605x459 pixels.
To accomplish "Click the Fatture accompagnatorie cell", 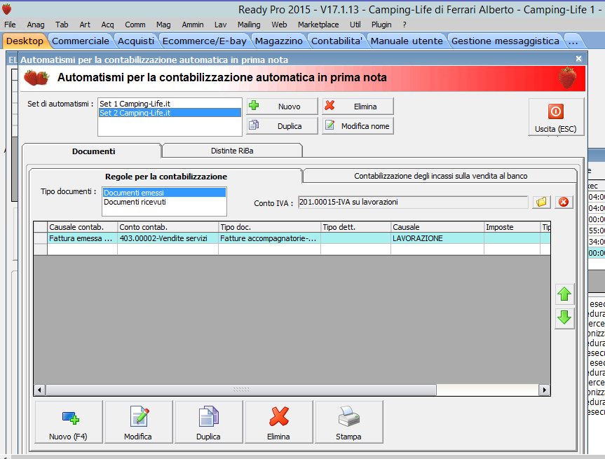I will tap(270, 238).
